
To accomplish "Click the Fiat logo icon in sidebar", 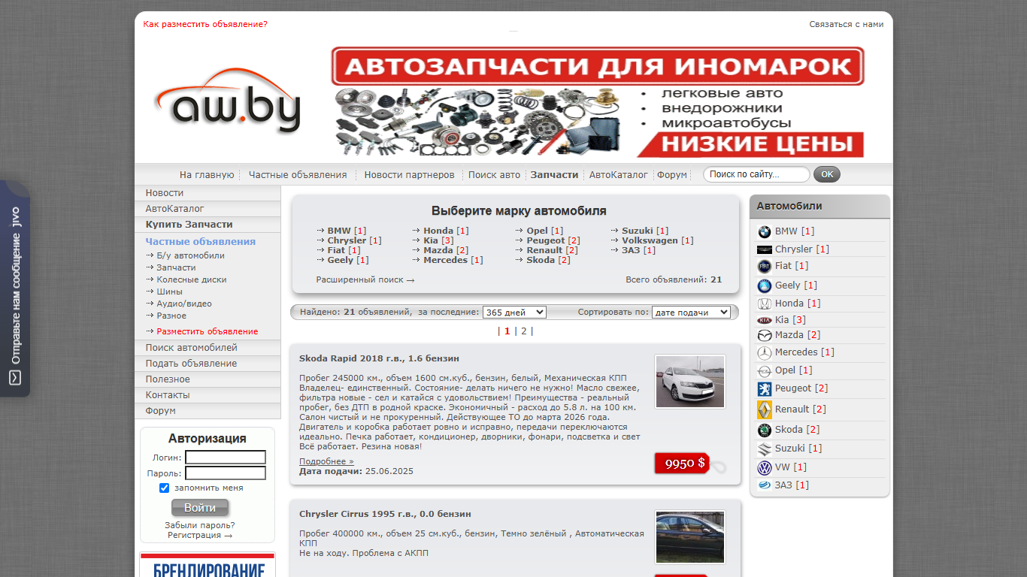I will tap(764, 266).
